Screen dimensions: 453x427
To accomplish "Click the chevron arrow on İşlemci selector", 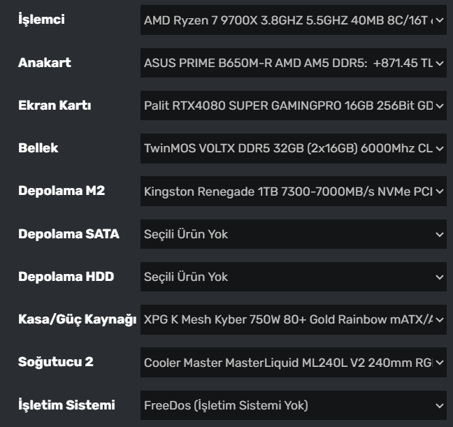I will click(x=439, y=20).
